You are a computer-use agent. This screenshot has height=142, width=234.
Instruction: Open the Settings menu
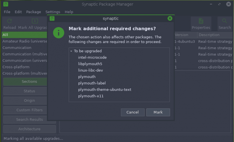(53, 12)
